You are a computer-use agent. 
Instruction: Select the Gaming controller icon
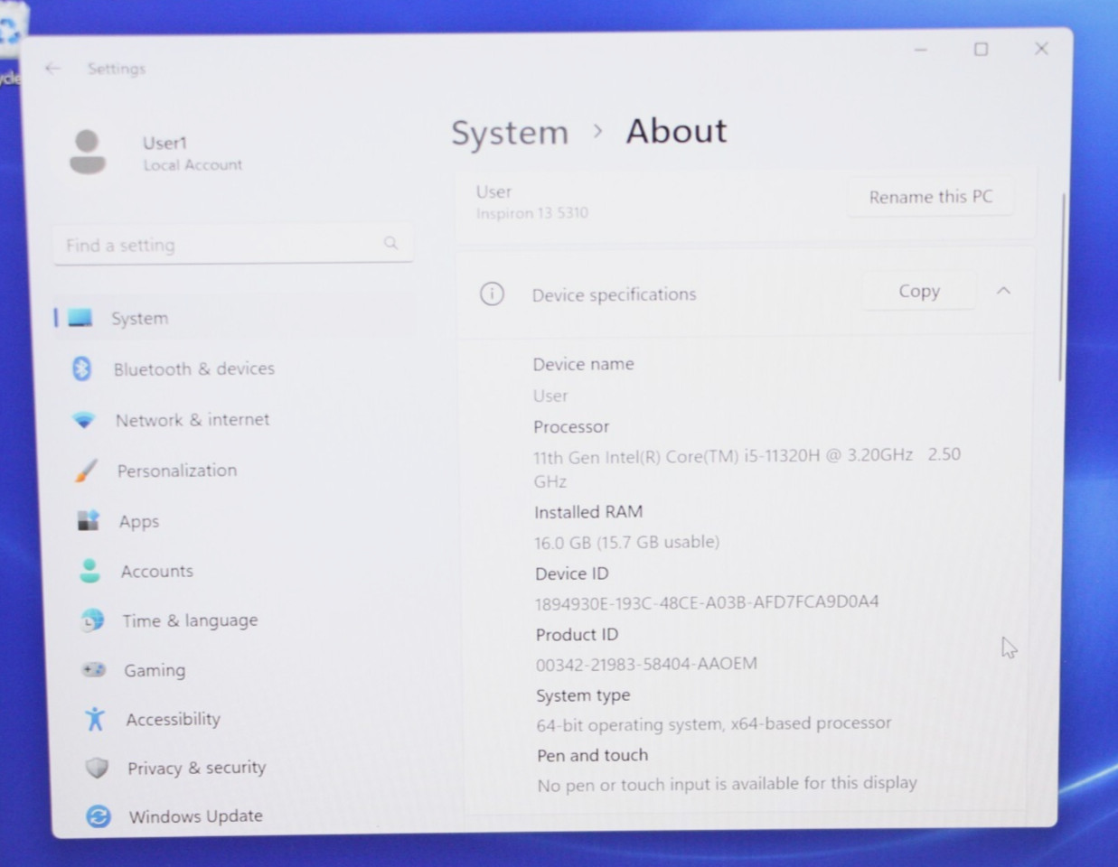pyautogui.click(x=94, y=670)
